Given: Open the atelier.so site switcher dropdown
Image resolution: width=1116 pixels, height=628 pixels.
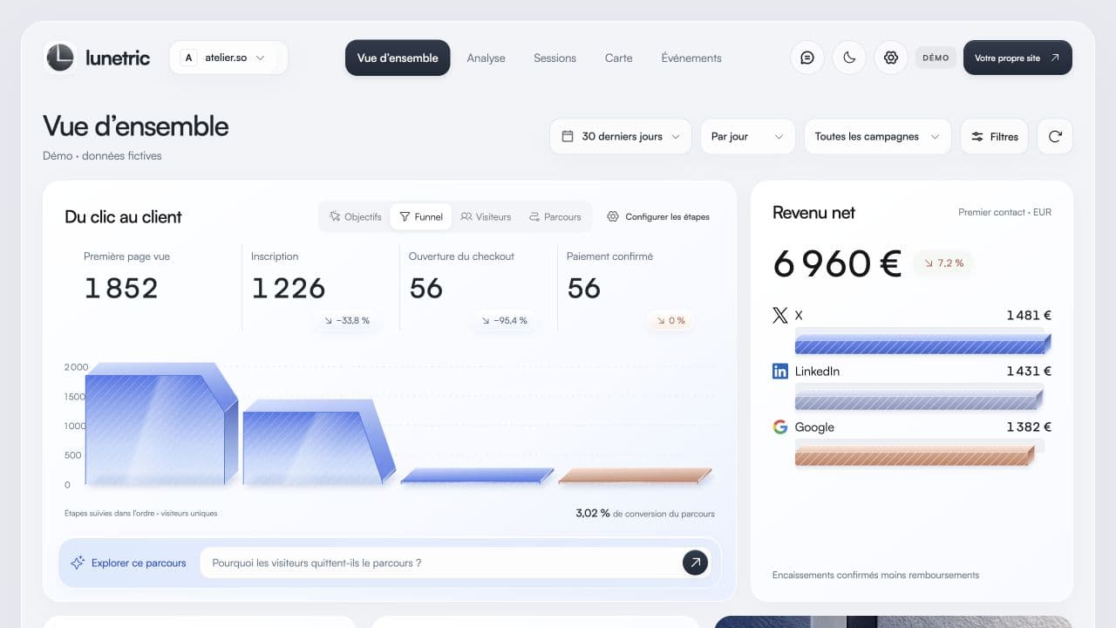Looking at the screenshot, I should [228, 58].
